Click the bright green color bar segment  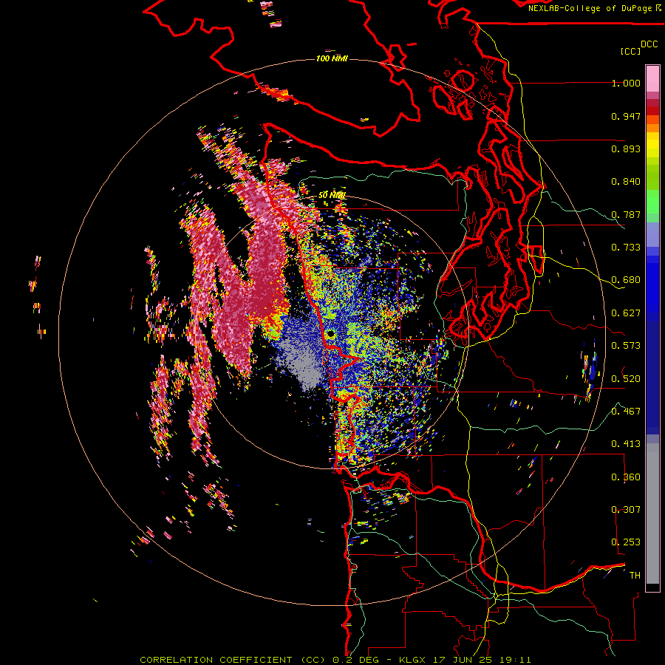click(x=652, y=202)
